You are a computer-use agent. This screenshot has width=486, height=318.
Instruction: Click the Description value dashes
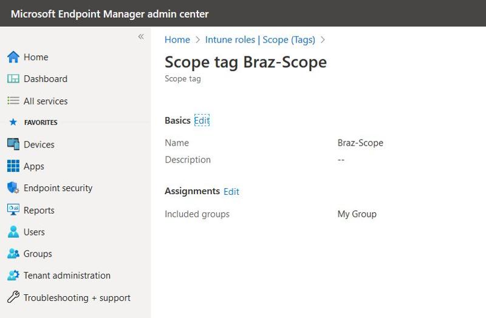point(341,160)
